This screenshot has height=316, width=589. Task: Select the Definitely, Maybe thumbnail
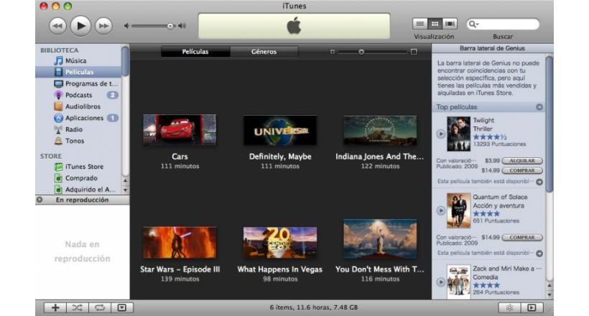pos(280,130)
